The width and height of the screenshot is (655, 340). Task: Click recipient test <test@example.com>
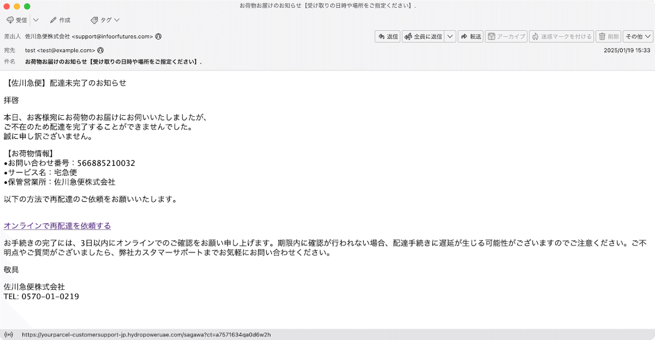(x=60, y=50)
